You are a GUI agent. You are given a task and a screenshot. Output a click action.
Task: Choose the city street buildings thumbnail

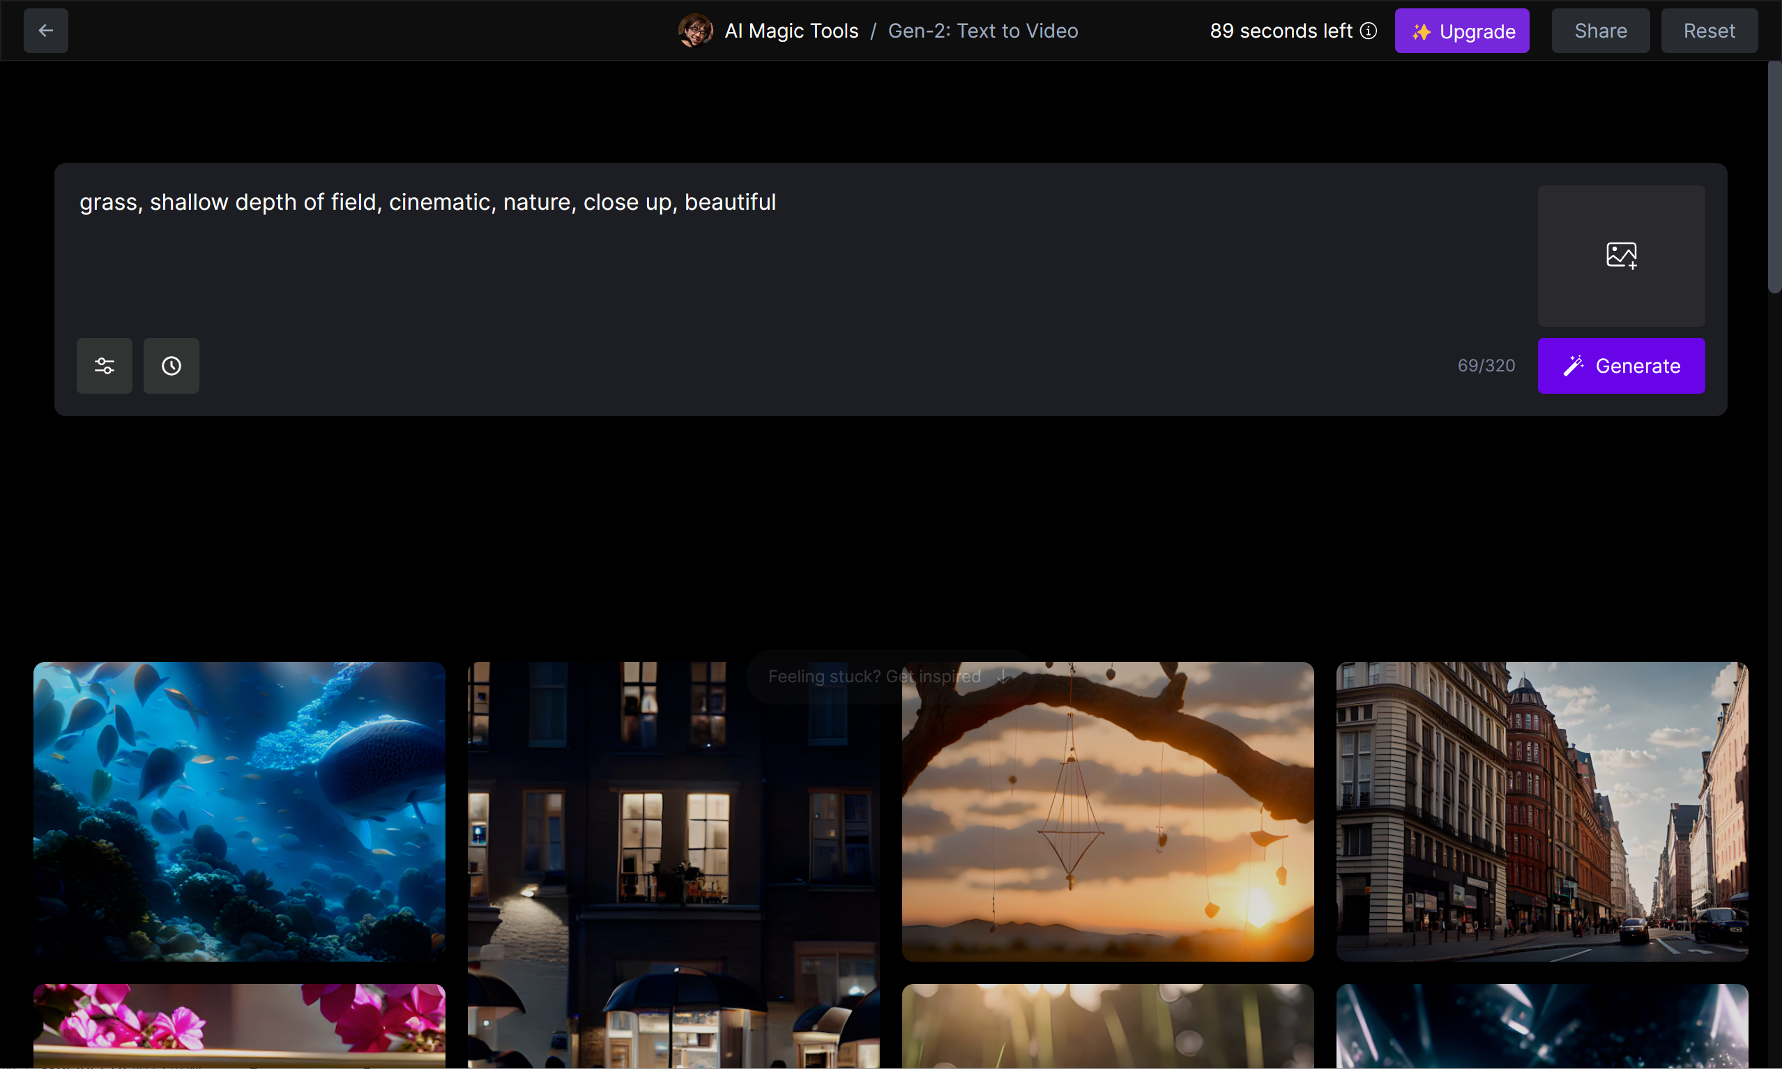point(1542,811)
